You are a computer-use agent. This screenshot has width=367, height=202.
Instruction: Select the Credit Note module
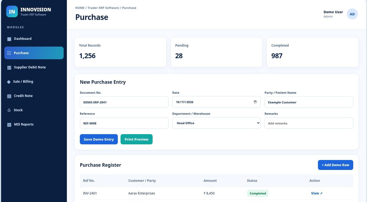[34, 96]
